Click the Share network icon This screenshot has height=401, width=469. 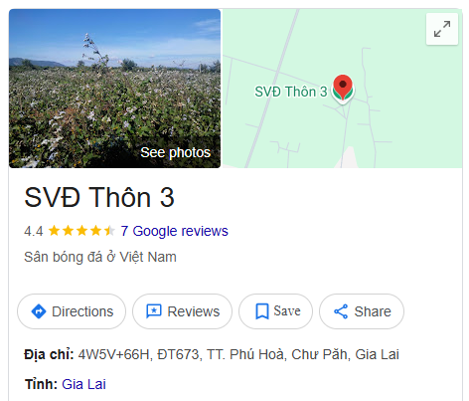[341, 311]
